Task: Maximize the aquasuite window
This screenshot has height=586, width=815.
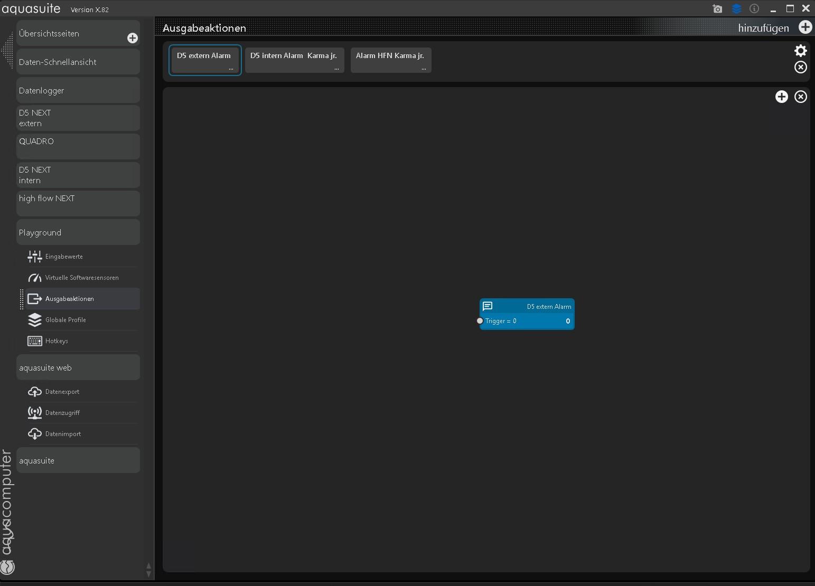Action: coord(790,8)
